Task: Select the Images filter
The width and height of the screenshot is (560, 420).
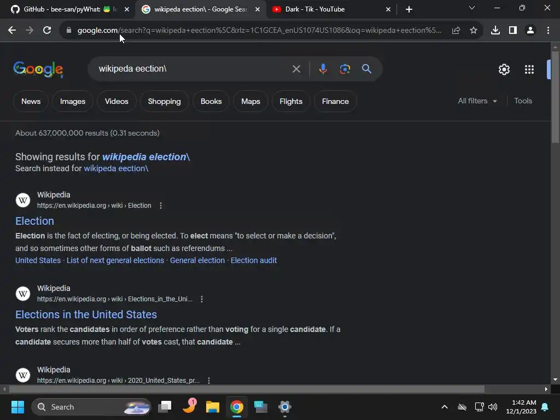Action: pyautogui.click(x=73, y=101)
